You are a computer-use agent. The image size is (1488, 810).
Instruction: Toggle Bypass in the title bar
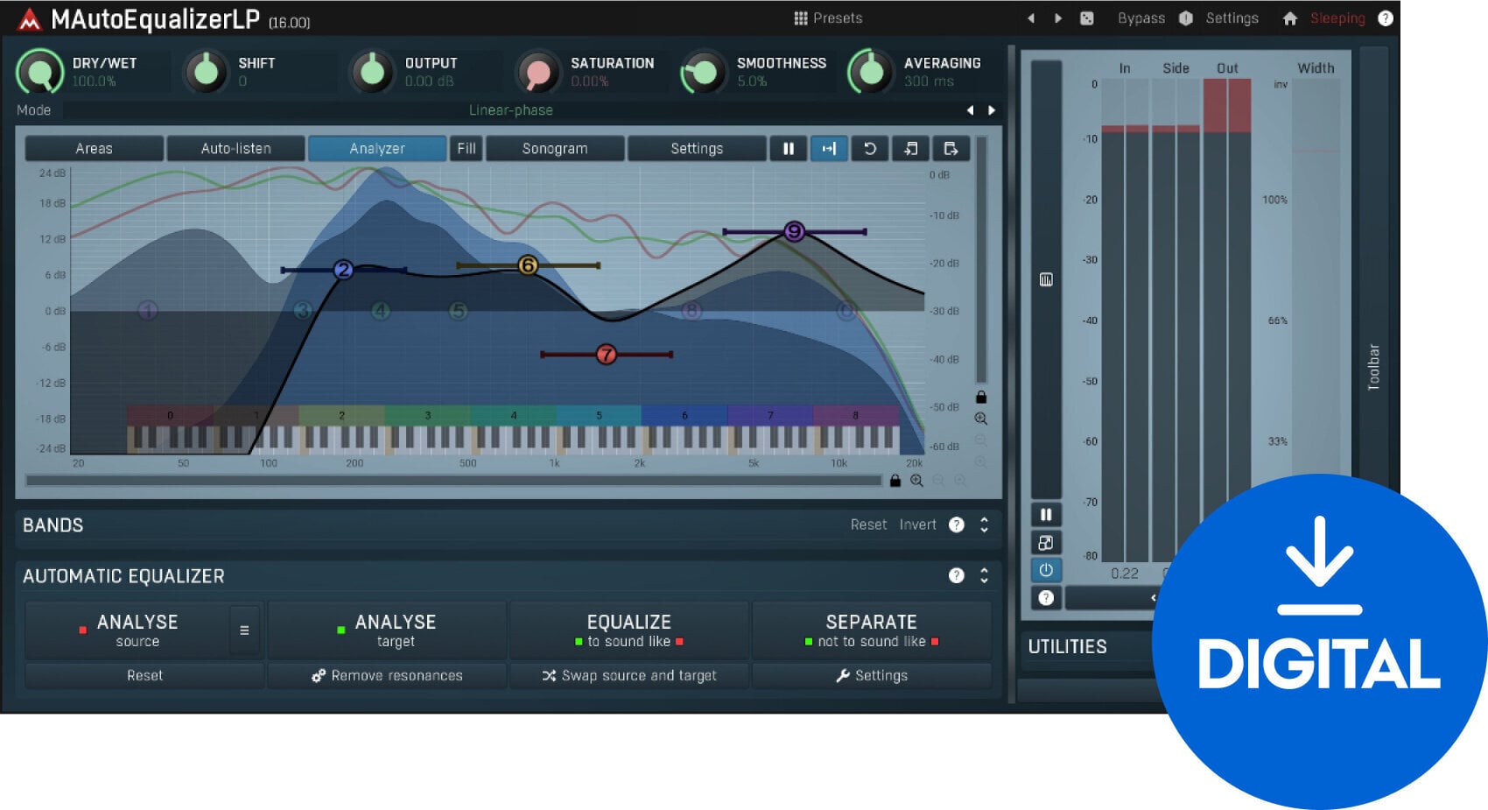click(x=1141, y=18)
